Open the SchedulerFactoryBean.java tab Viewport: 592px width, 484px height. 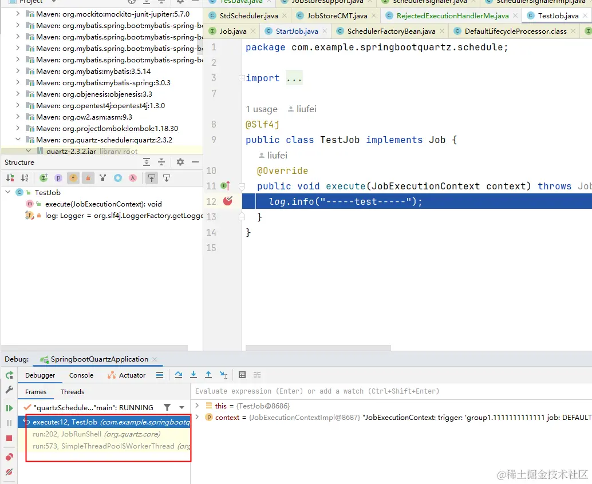click(x=391, y=31)
